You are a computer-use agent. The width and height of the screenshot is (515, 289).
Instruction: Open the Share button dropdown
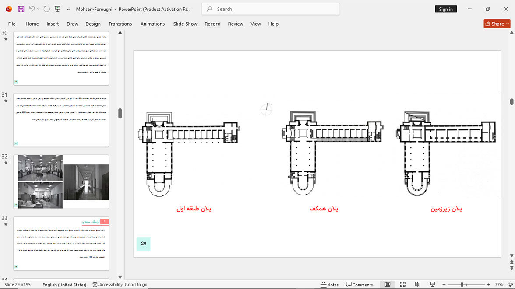pyautogui.click(x=508, y=24)
